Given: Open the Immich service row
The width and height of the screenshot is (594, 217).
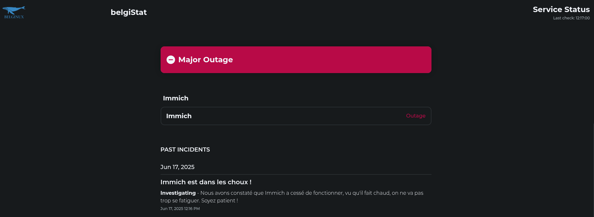Looking at the screenshot, I should point(296,116).
